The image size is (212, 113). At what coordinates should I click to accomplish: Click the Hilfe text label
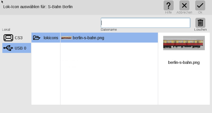pyautogui.click(x=168, y=12)
